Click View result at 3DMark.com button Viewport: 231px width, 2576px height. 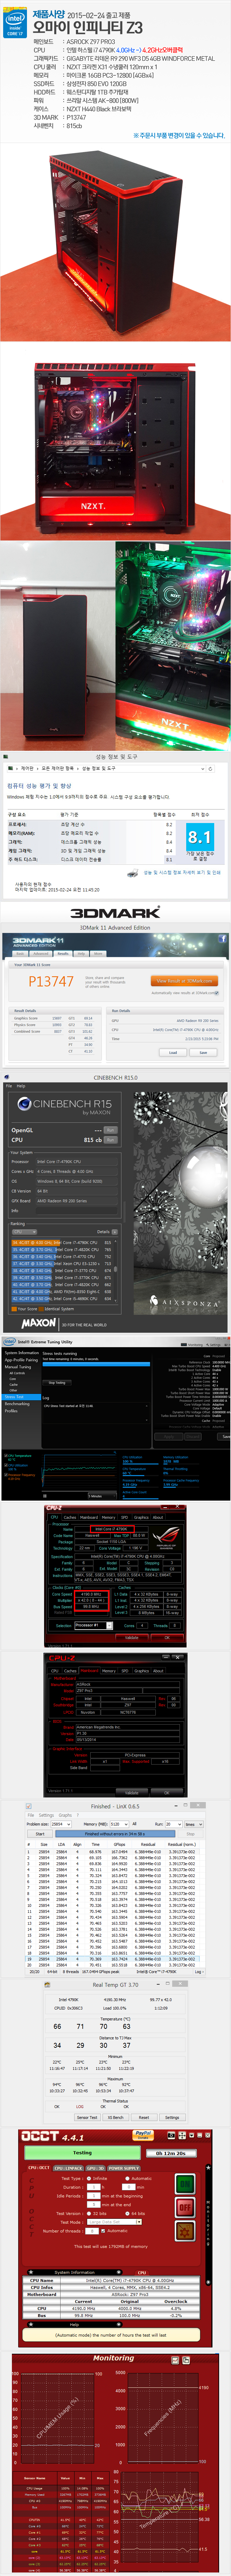click(184, 981)
